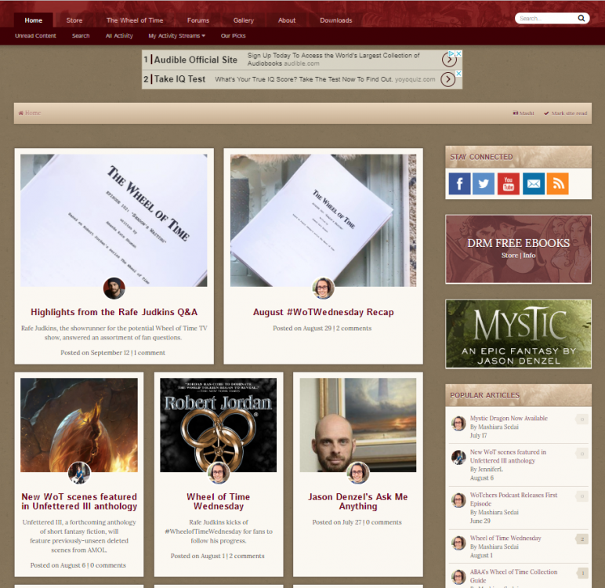This screenshot has height=588, width=605.
Task: Click Search in sub-navigation bar
Action: [81, 35]
